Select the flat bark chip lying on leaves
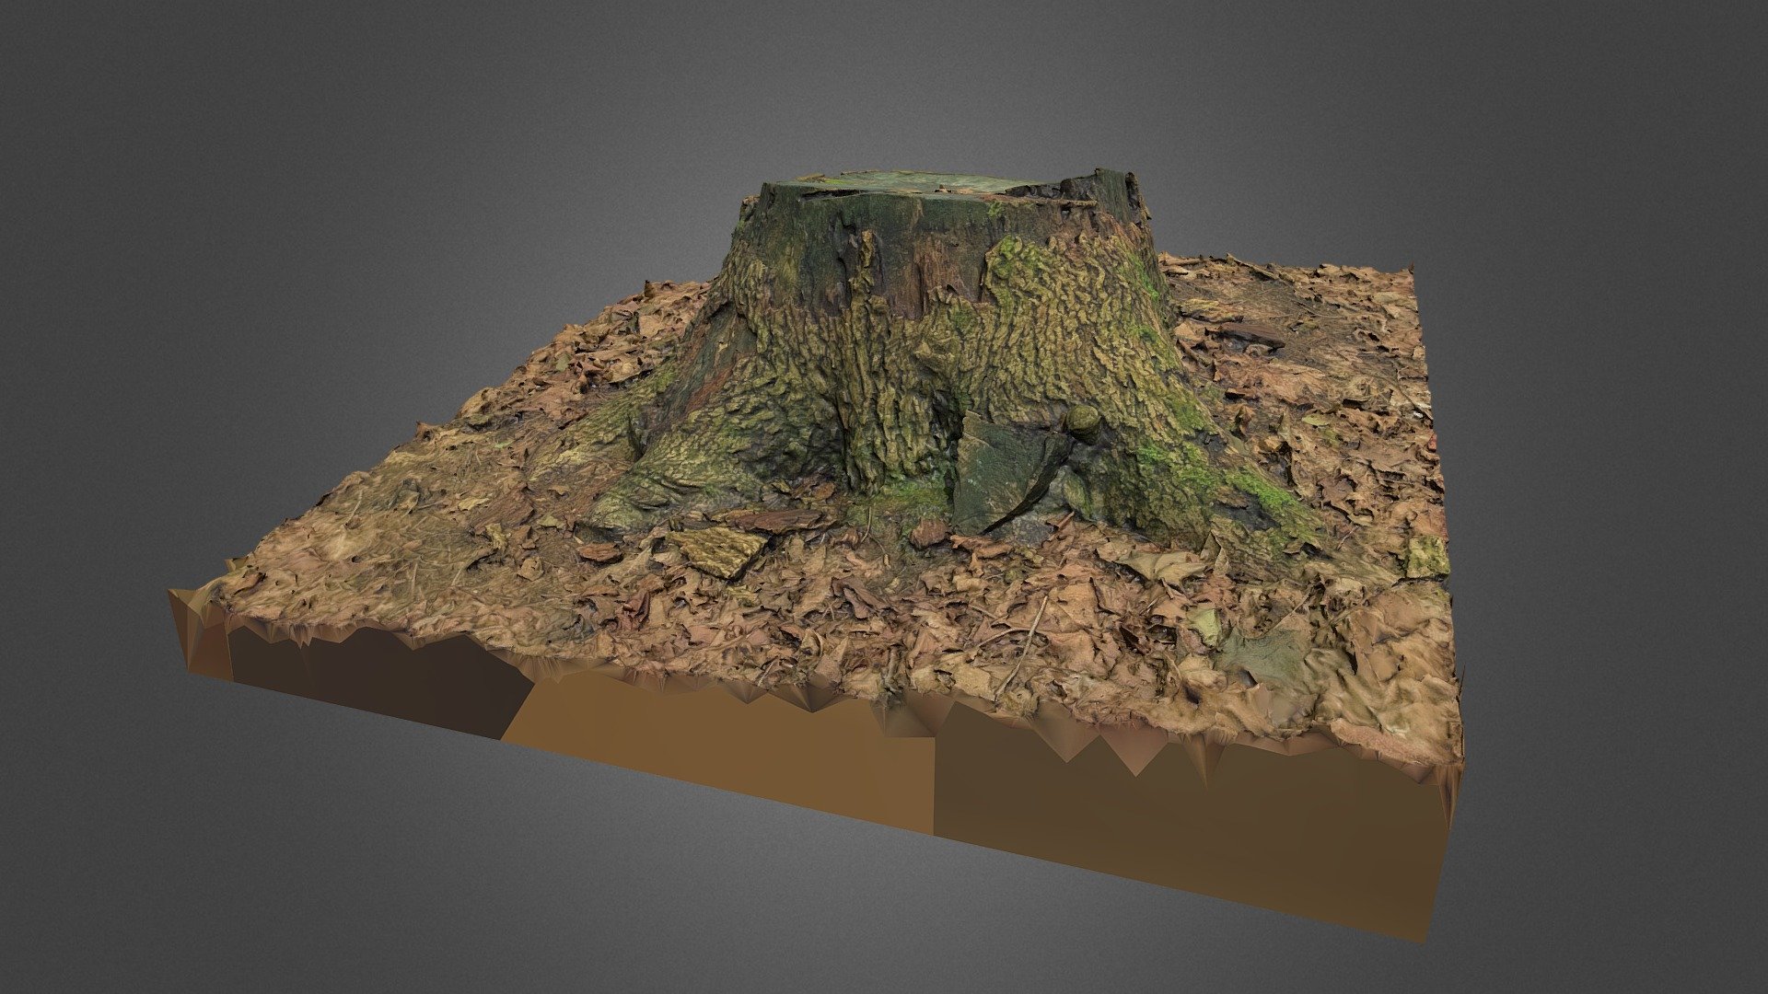1768x994 pixels. 716,549
